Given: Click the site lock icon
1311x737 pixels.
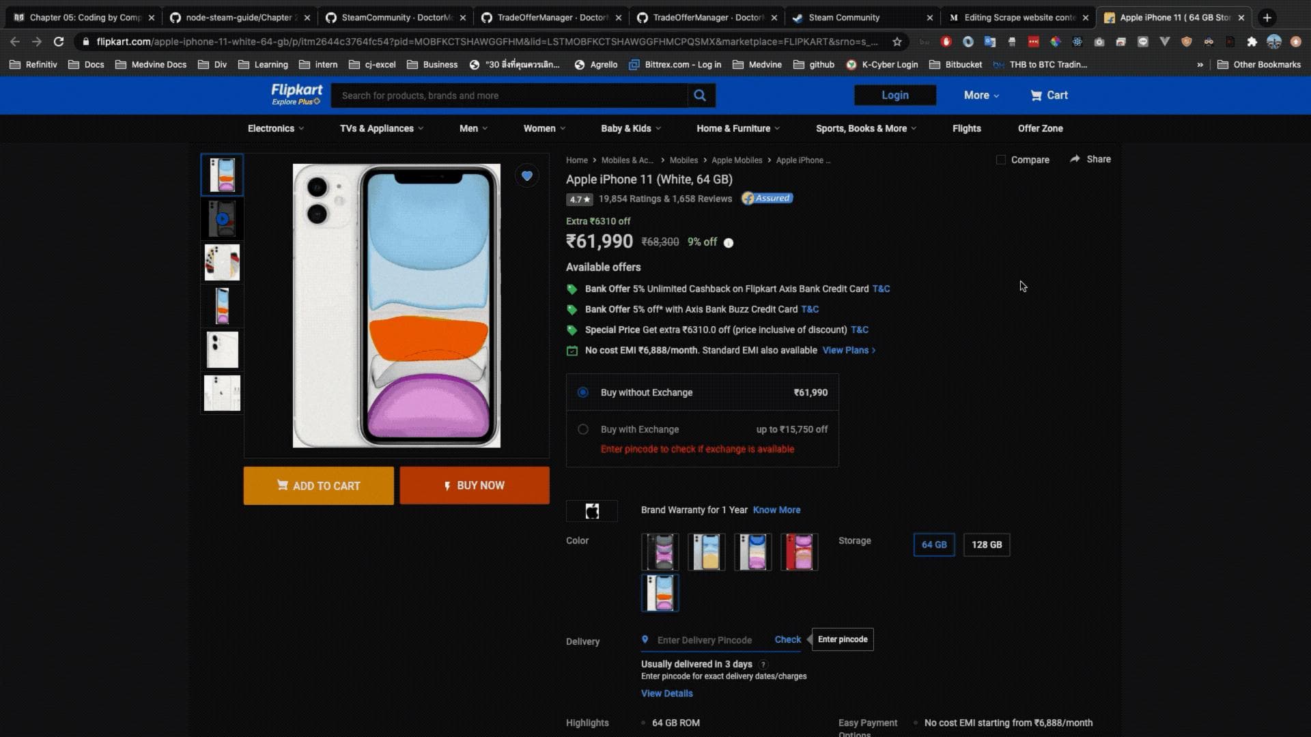Looking at the screenshot, I should click(85, 42).
